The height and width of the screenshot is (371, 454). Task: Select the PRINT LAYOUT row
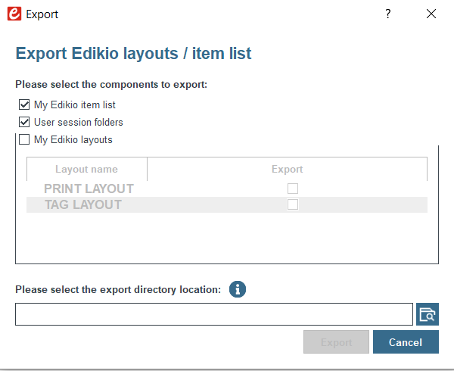[x=227, y=189]
